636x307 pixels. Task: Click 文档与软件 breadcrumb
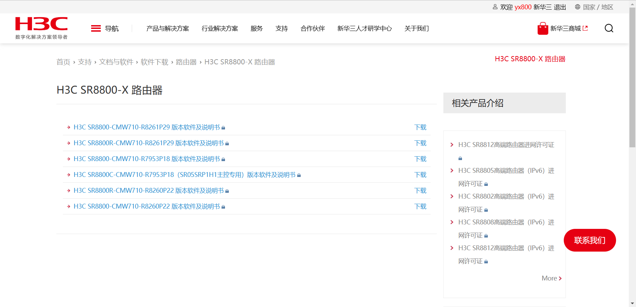116,62
